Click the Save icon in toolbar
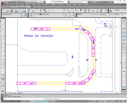Viewport: 127px width, 103px height. click(12, 11)
